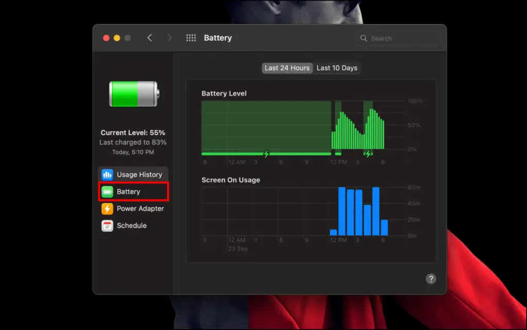Select Battery in the sidebar
Viewport: 527px width, 330px height.
click(133, 192)
